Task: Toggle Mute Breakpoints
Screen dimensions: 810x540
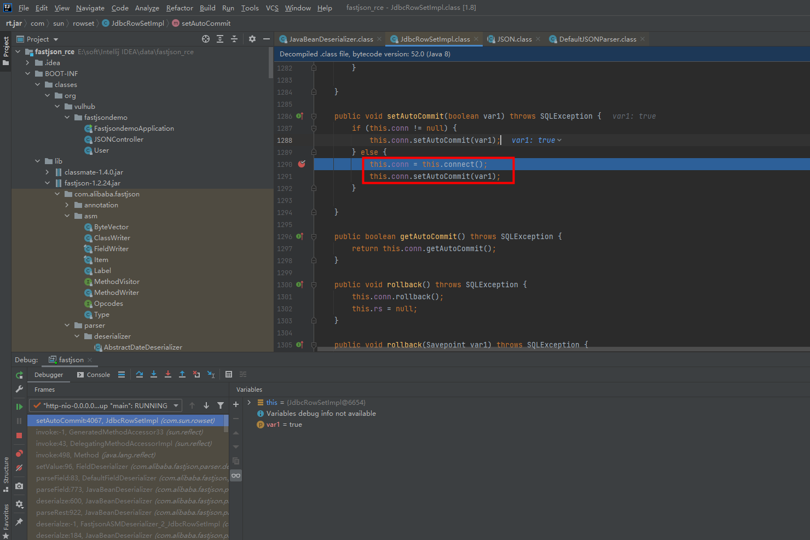Action: click(19, 468)
